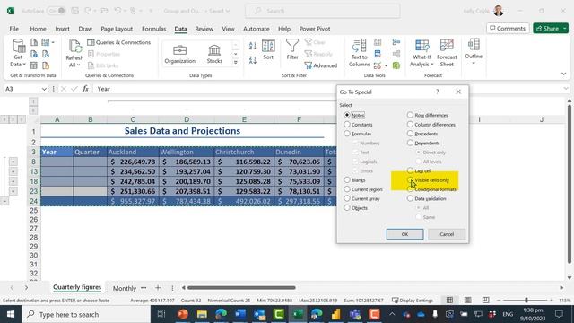The image size is (574, 323).
Task: Open the Sort dialog
Action: coord(268,49)
